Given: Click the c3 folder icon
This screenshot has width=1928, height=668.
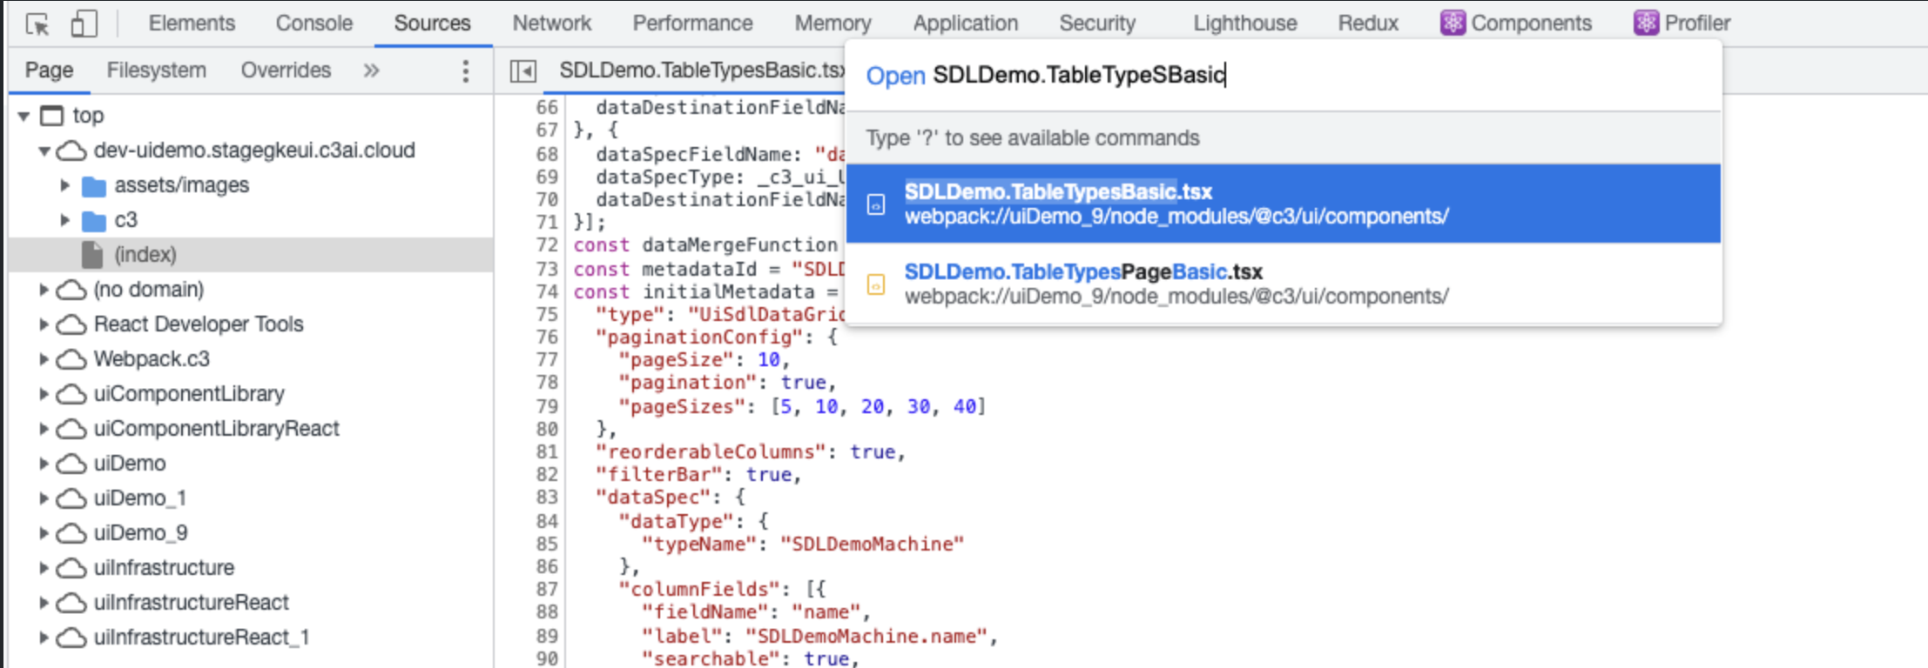Looking at the screenshot, I should click(x=93, y=221).
